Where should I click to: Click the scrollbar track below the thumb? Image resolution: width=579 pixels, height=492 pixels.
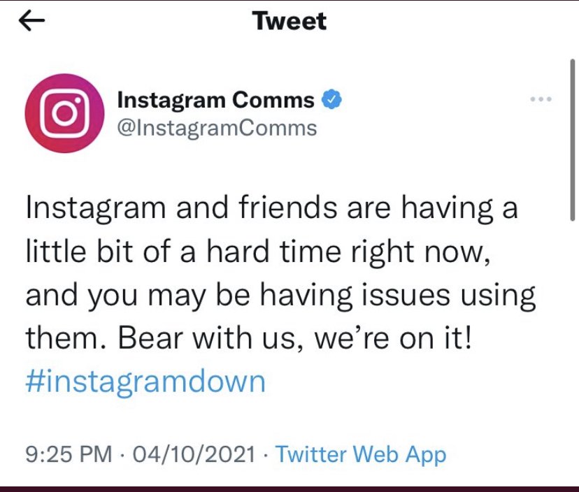pyautogui.click(x=572, y=349)
